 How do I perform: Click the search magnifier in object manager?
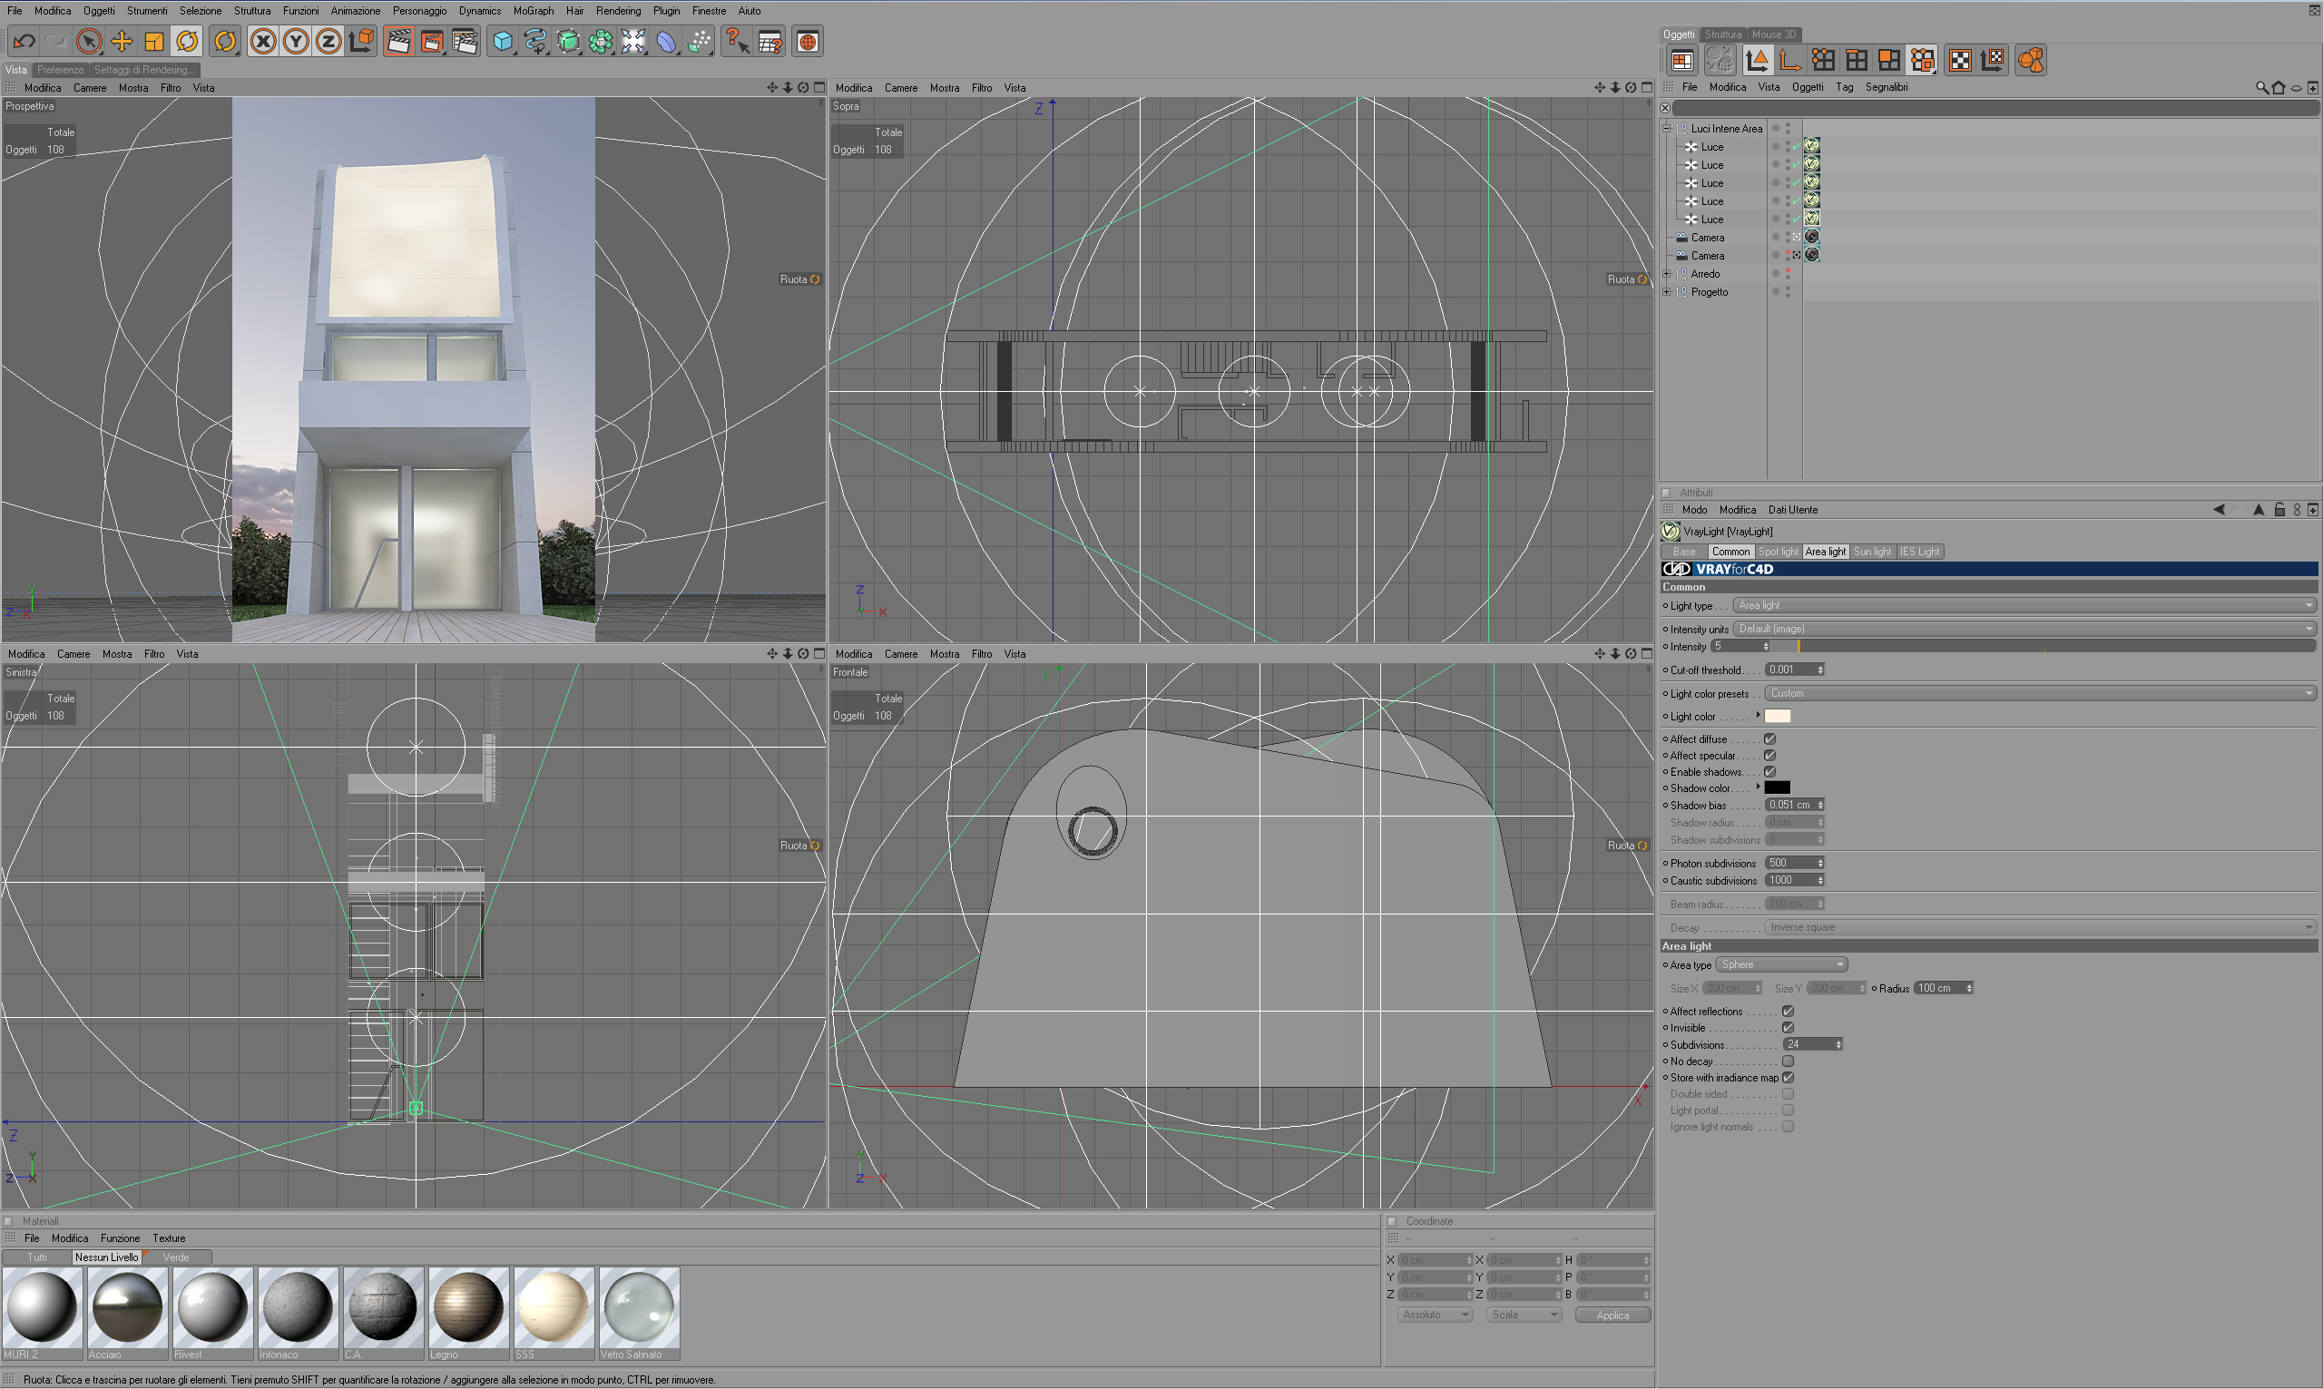[x=2262, y=88]
